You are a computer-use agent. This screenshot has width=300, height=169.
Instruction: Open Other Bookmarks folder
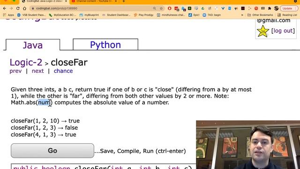tap(260, 15)
